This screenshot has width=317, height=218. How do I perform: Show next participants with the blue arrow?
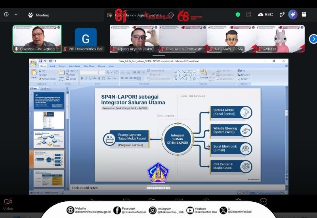313,39
